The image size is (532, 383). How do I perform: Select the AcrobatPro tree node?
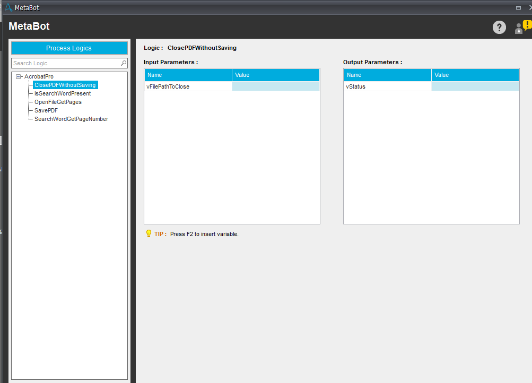(x=39, y=77)
